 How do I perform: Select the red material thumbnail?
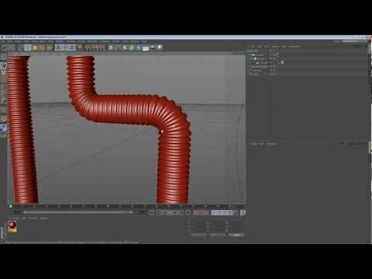(x=12, y=226)
